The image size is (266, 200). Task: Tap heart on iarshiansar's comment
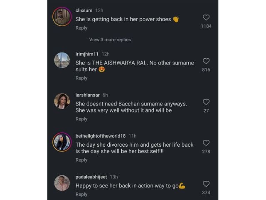206,102
